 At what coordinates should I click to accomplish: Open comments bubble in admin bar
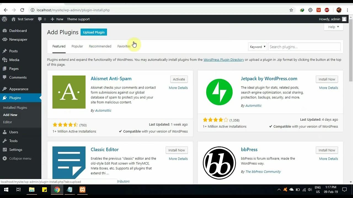pyautogui.click(x=42, y=19)
